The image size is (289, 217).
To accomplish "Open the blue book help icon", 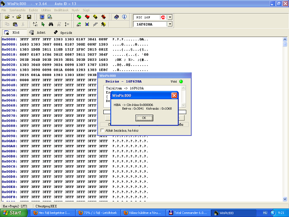I will (x=116, y=17).
